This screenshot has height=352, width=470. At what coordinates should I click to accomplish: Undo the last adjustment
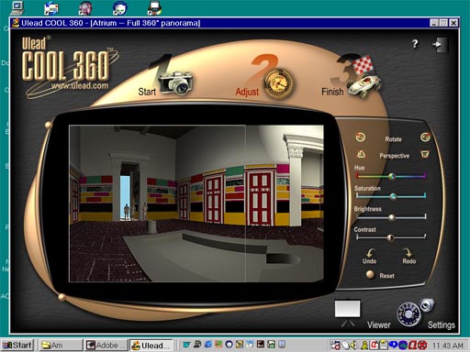coord(370,257)
